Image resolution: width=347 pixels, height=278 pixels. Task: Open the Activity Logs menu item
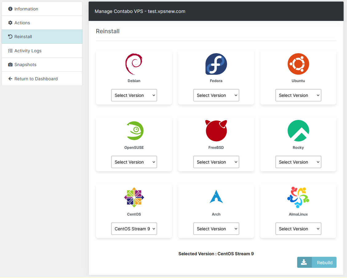point(42,51)
